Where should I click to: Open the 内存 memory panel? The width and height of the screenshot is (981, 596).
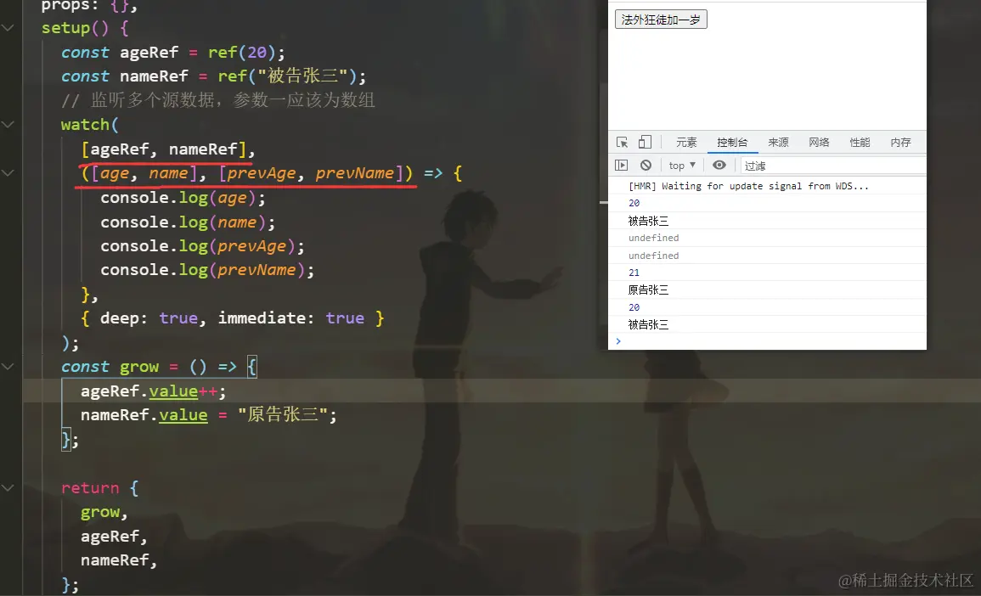click(899, 142)
